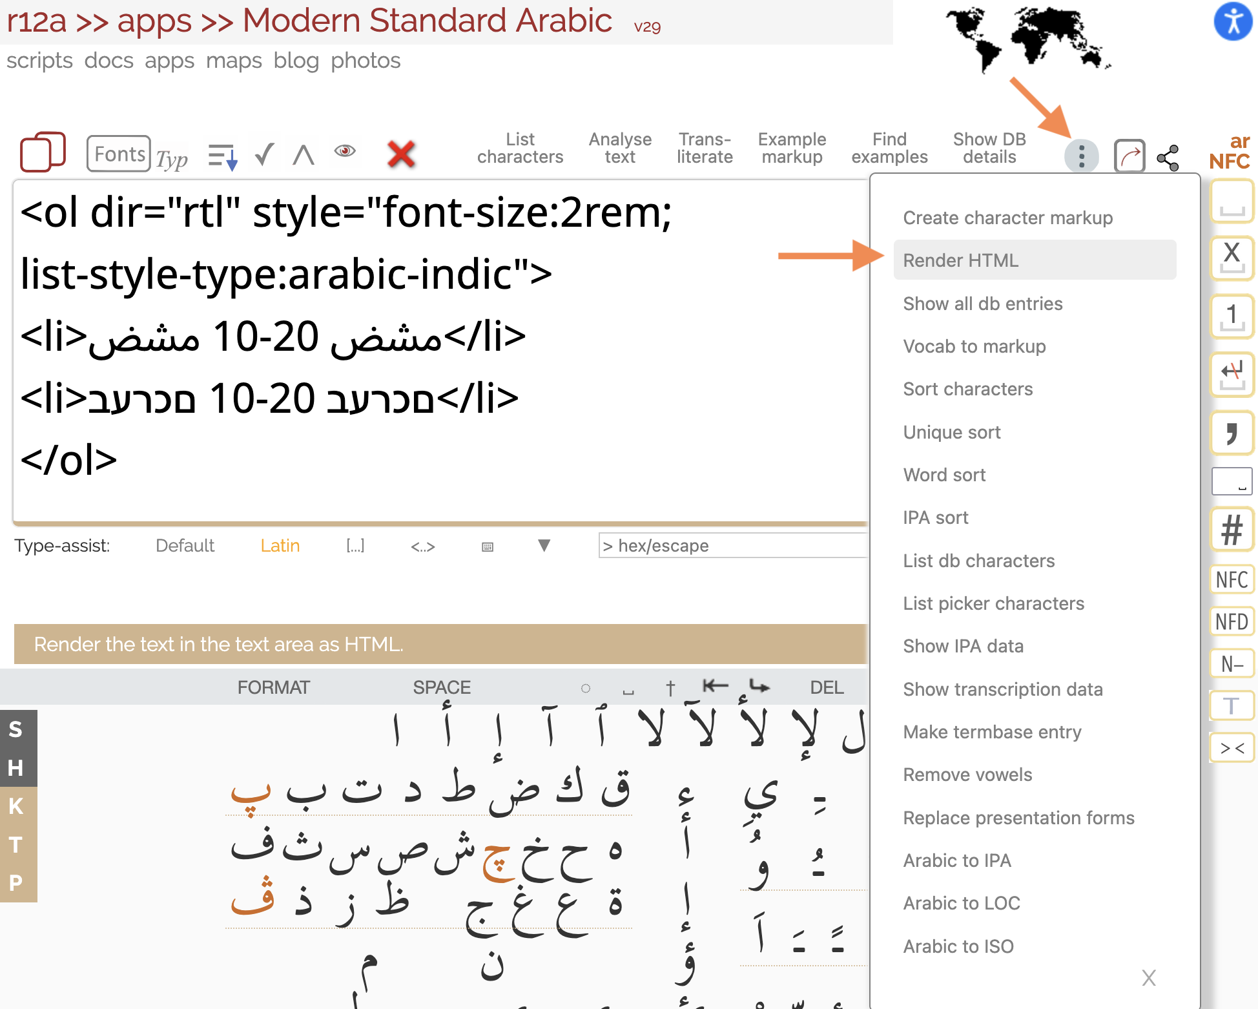The height and width of the screenshot is (1009, 1258).
Task: Open the Fonts panel
Action: [119, 154]
